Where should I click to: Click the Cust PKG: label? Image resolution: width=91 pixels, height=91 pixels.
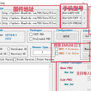click(66, 80)
